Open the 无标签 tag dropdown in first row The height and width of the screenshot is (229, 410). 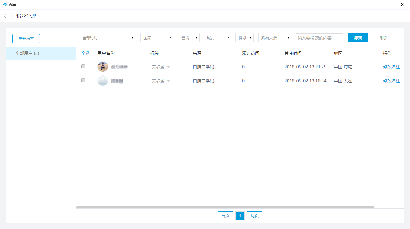(161, 67)
